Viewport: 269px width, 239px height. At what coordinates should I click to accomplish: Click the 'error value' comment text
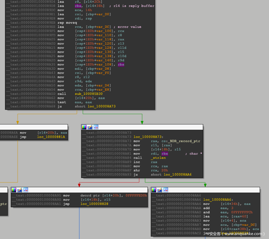pos(130,27)
